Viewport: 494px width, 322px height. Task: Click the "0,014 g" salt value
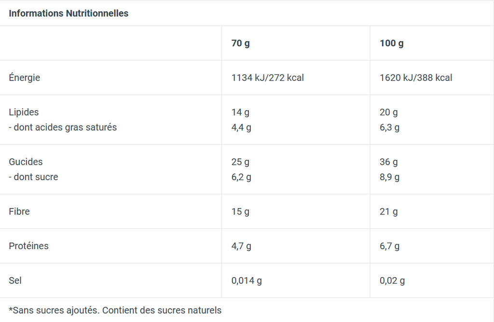coord(247,280)
